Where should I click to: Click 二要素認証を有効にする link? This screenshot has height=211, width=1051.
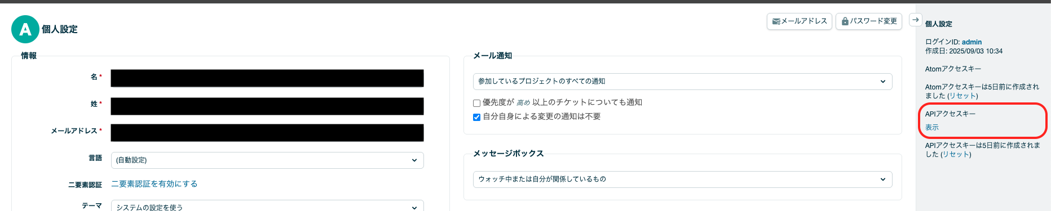(154, 184)
